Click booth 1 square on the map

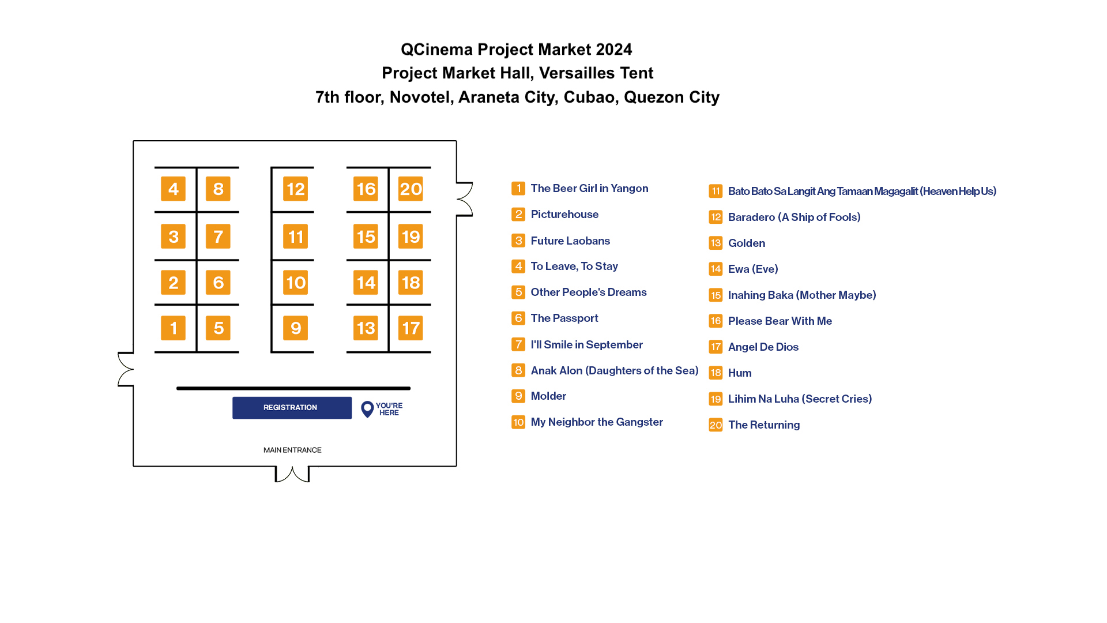point(173,328)
